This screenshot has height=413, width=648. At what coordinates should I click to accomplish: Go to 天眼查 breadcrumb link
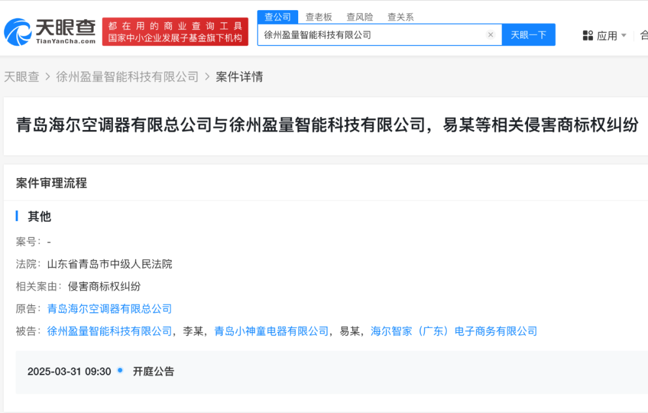click(x=22, y=77)
